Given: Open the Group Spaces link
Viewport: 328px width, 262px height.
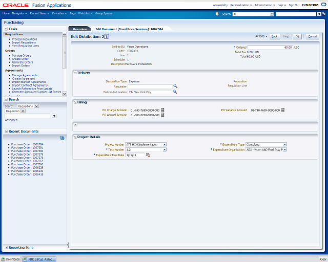Looking at the screenshot, I should pyautogui.click(x=104, y=13).
